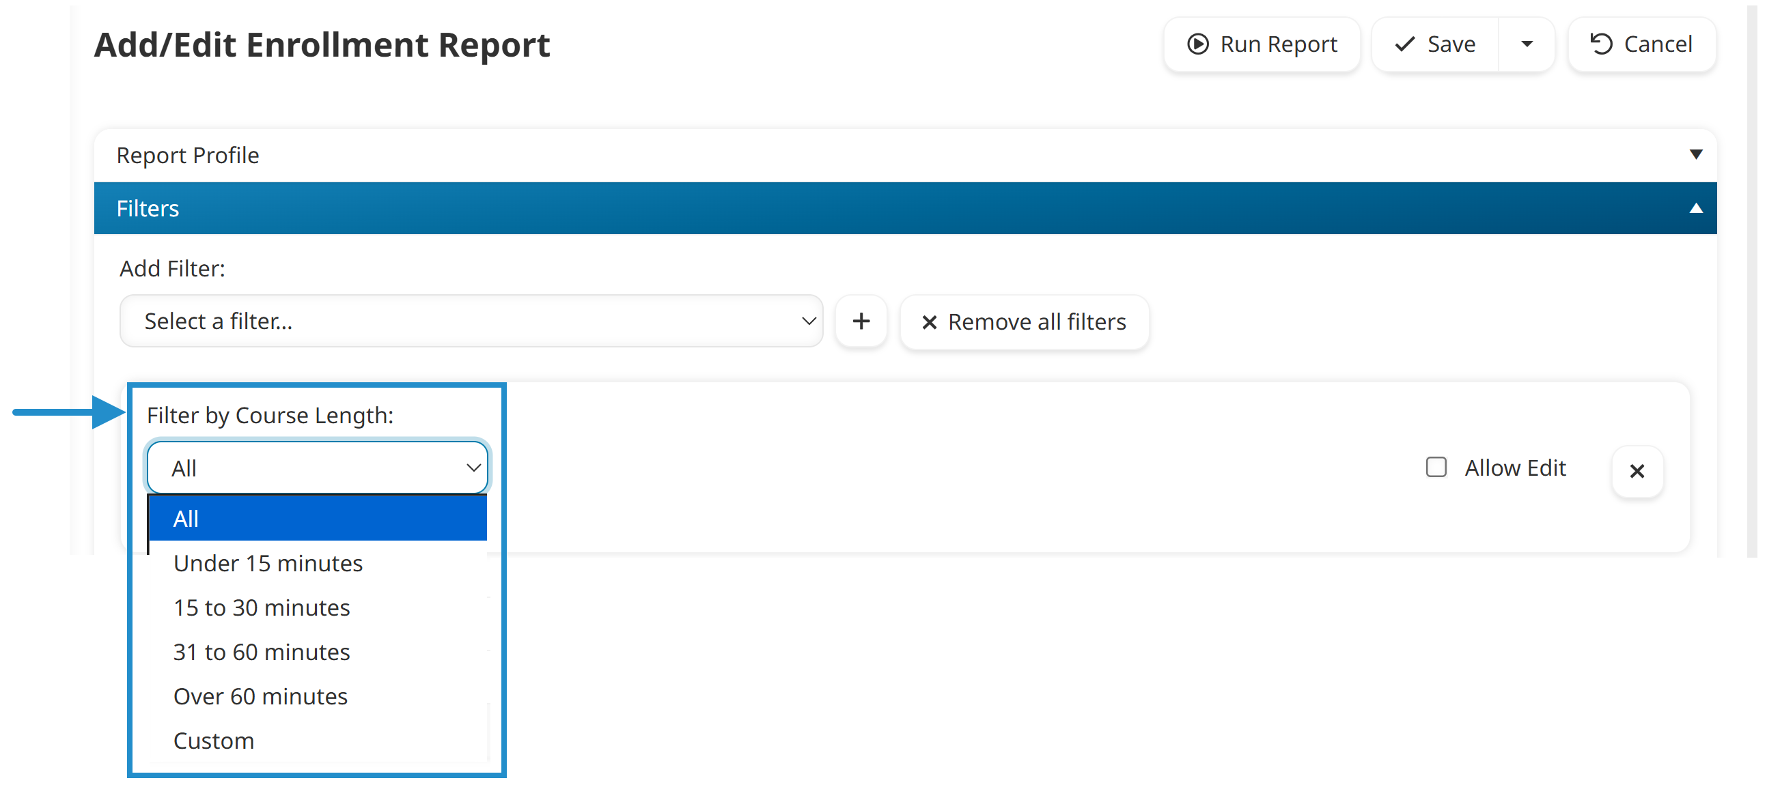Viewport: 1767px width, 787px height.
Task: Click the Run Report button
Action: click(1262, 44)
